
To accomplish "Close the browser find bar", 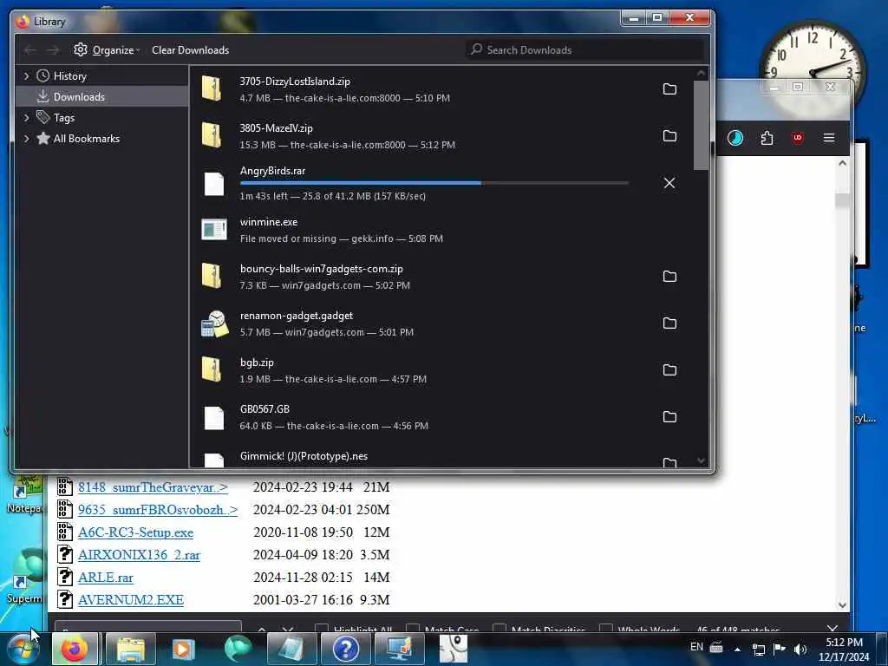I will (832, 628).
